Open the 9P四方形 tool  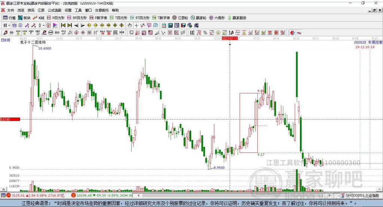pyautogui.click(x=77, y=18)
